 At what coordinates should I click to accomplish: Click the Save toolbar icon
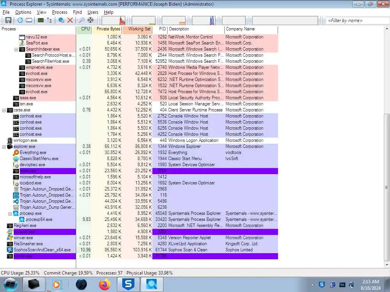tap(8, 21)
